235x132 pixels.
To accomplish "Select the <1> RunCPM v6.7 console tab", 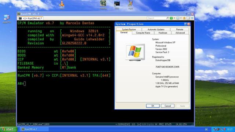I will [x=30, y=18].
